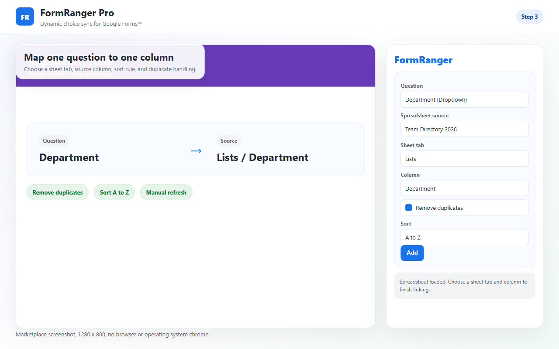Viewport: 559px width, 349px height.
Task: Click the Source label pill
Action: click(229, 141)
